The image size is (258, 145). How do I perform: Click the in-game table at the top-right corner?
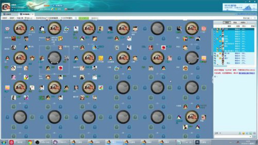(192, 28)
